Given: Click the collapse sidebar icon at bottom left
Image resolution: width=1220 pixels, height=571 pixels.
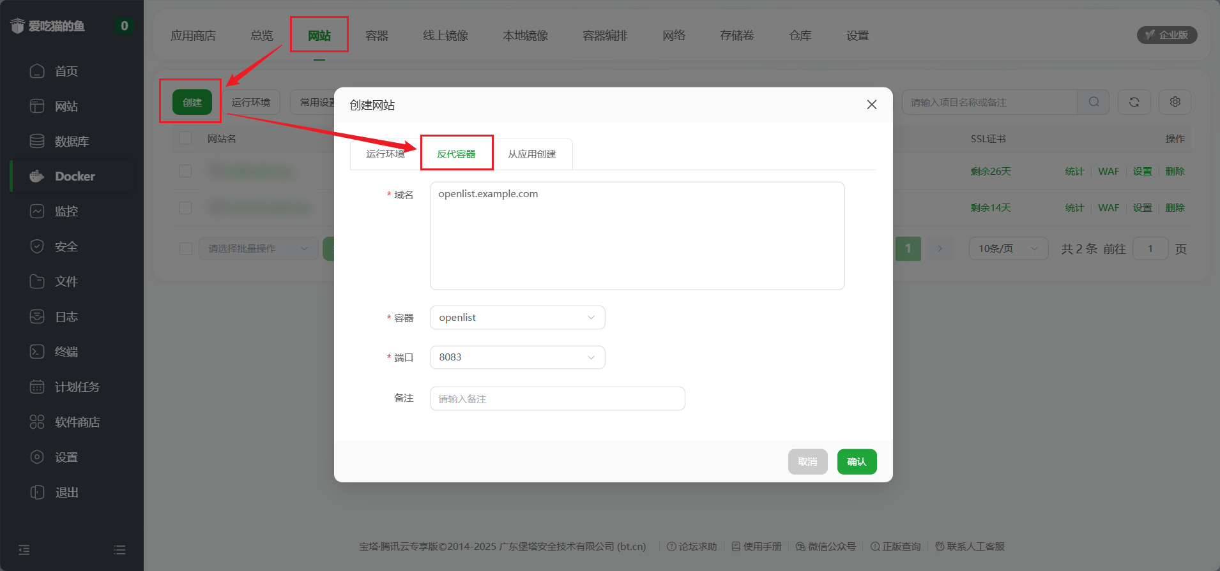Looking at the screenshot, I should (24, 550).
